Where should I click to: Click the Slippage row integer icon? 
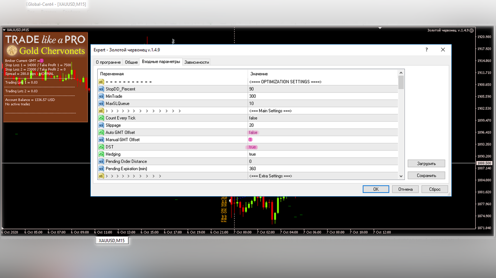point(101,125)
